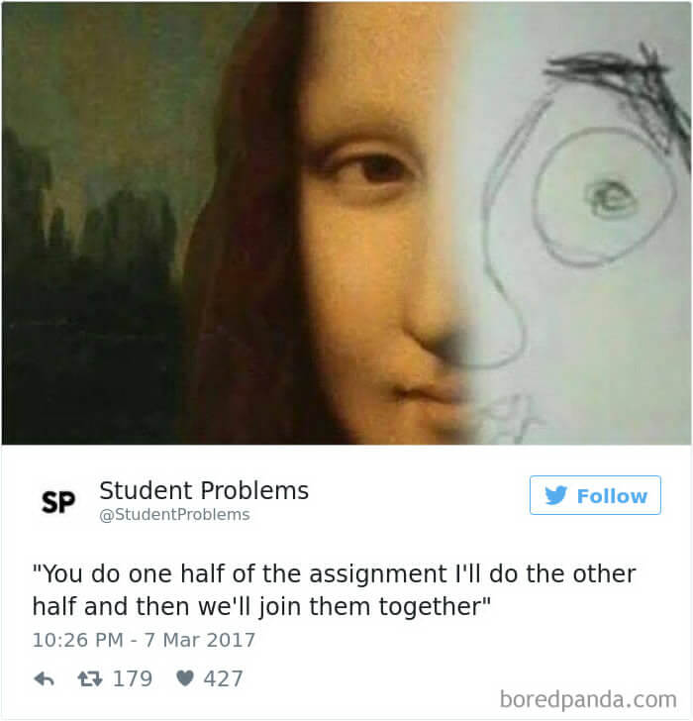Screen dimensions: 693x721
Task: Click Mona Lisa's painted eye
Action: click(374, 172)
